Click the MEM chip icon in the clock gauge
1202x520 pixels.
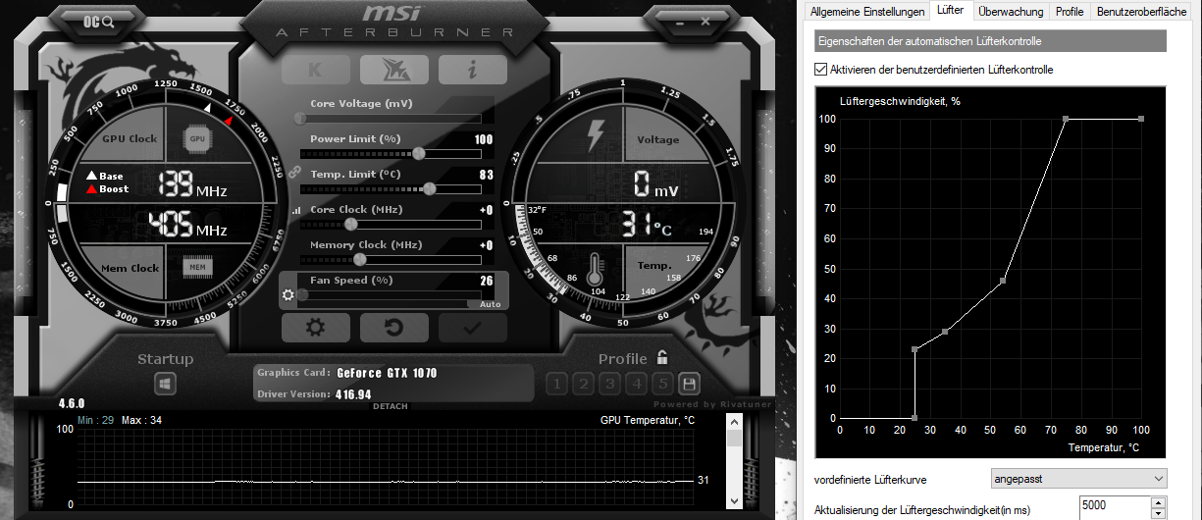click(x=197, y=267)
